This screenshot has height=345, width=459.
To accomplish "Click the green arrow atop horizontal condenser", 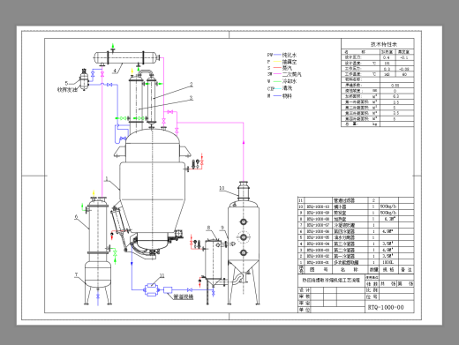I will pyautogui.click(x=113, y=46).
